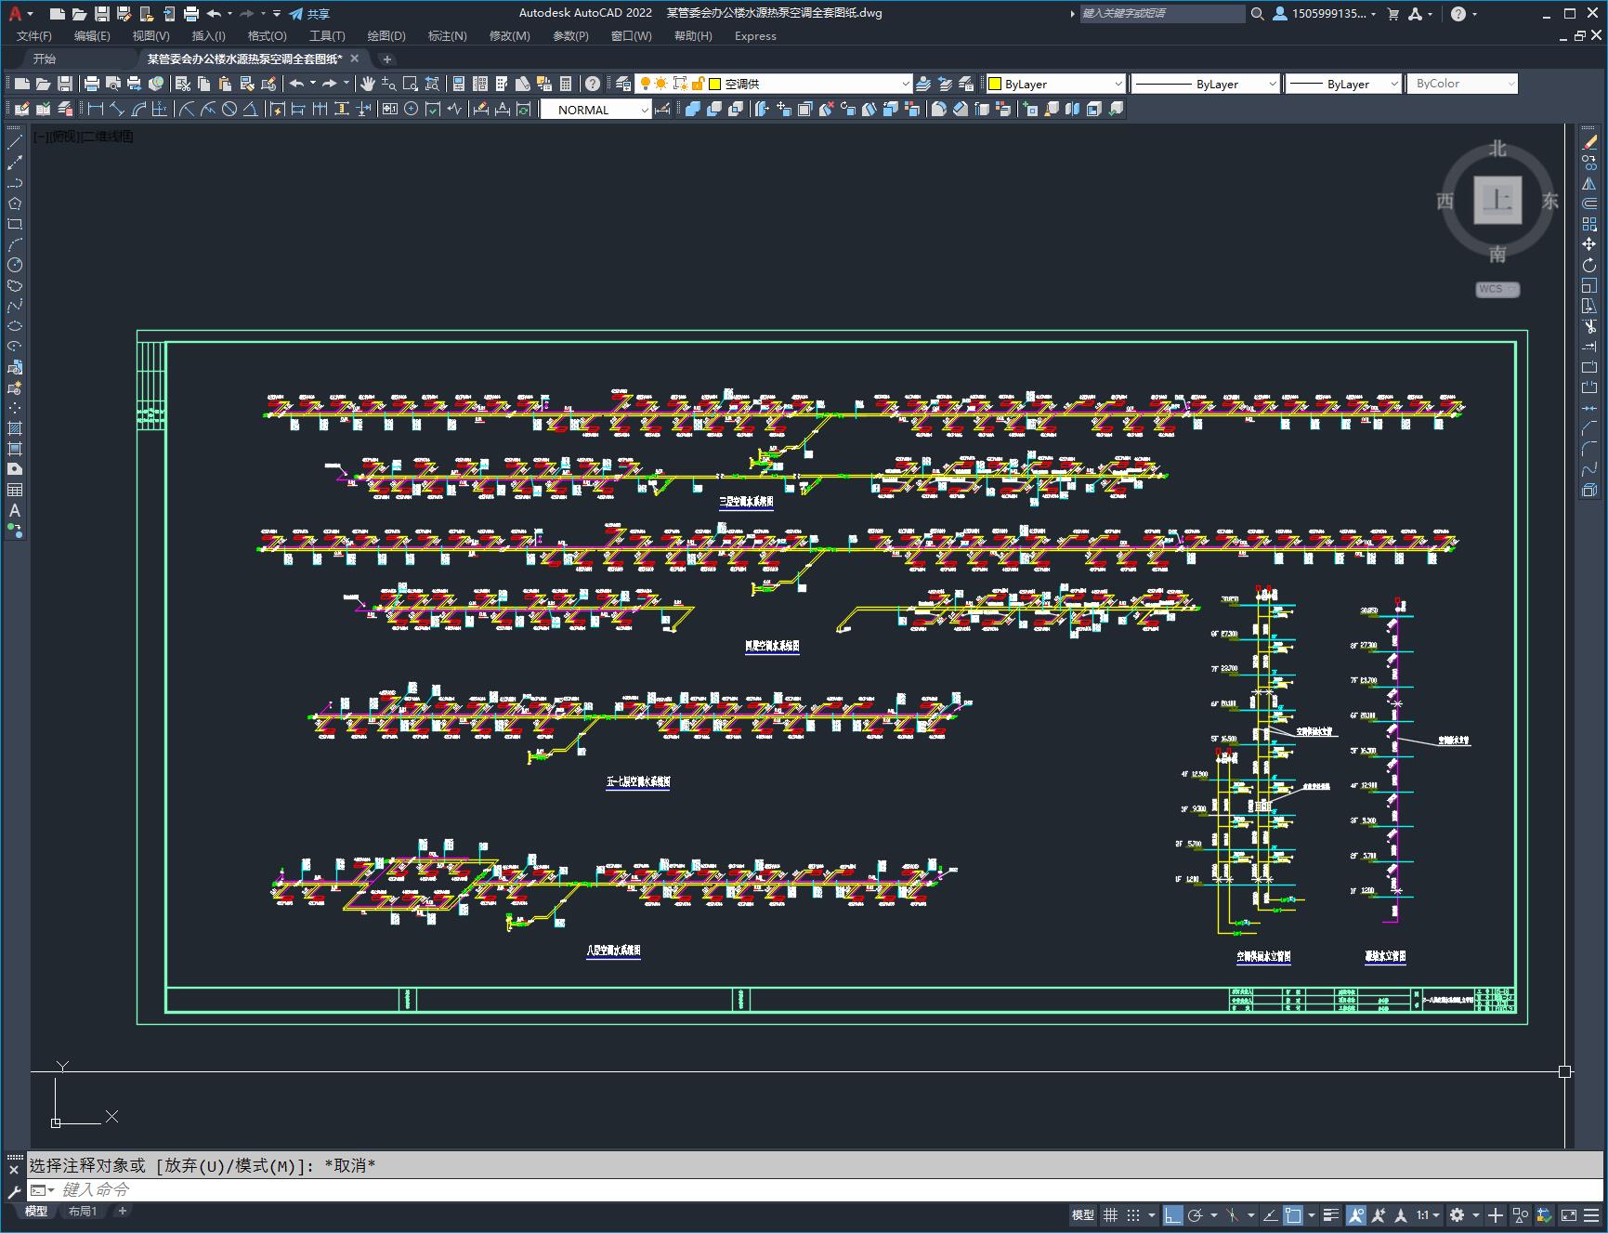1608x1233 pixels.
Task: Select the Move tool in modify toolbar
Action: 1589,244
